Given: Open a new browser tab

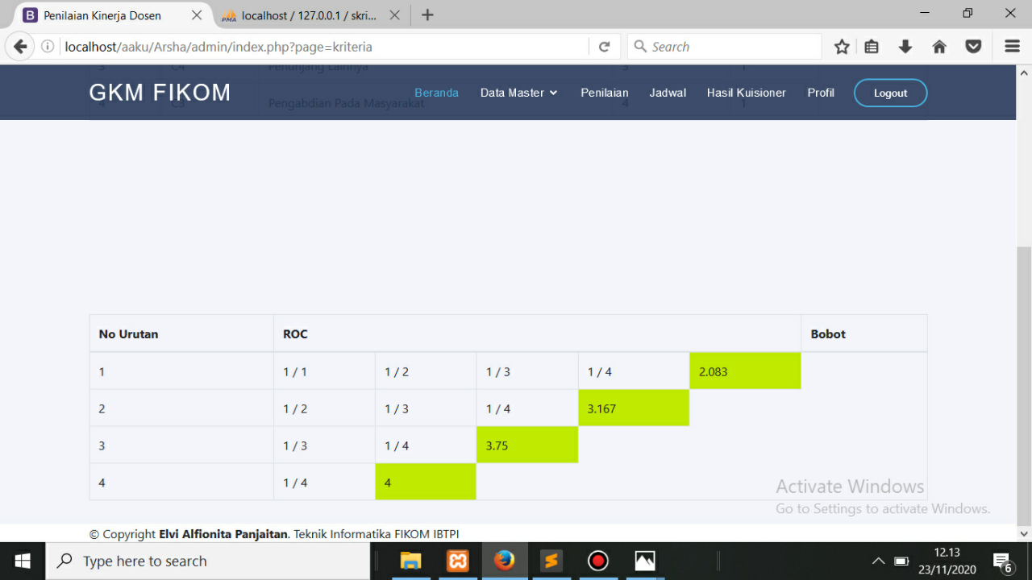Looking at the screenshot, I should point(428,15).
